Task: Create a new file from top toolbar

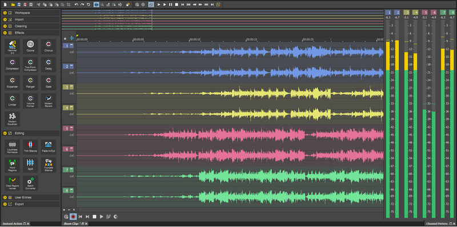Action: (x=5, y=5)
